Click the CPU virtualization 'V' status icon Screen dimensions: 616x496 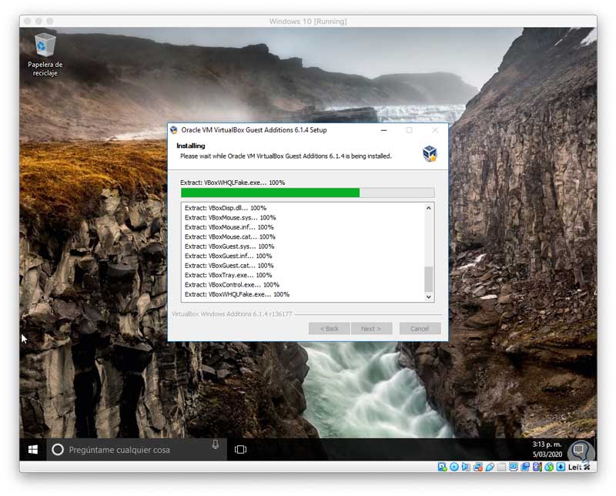tap(537, 467)
